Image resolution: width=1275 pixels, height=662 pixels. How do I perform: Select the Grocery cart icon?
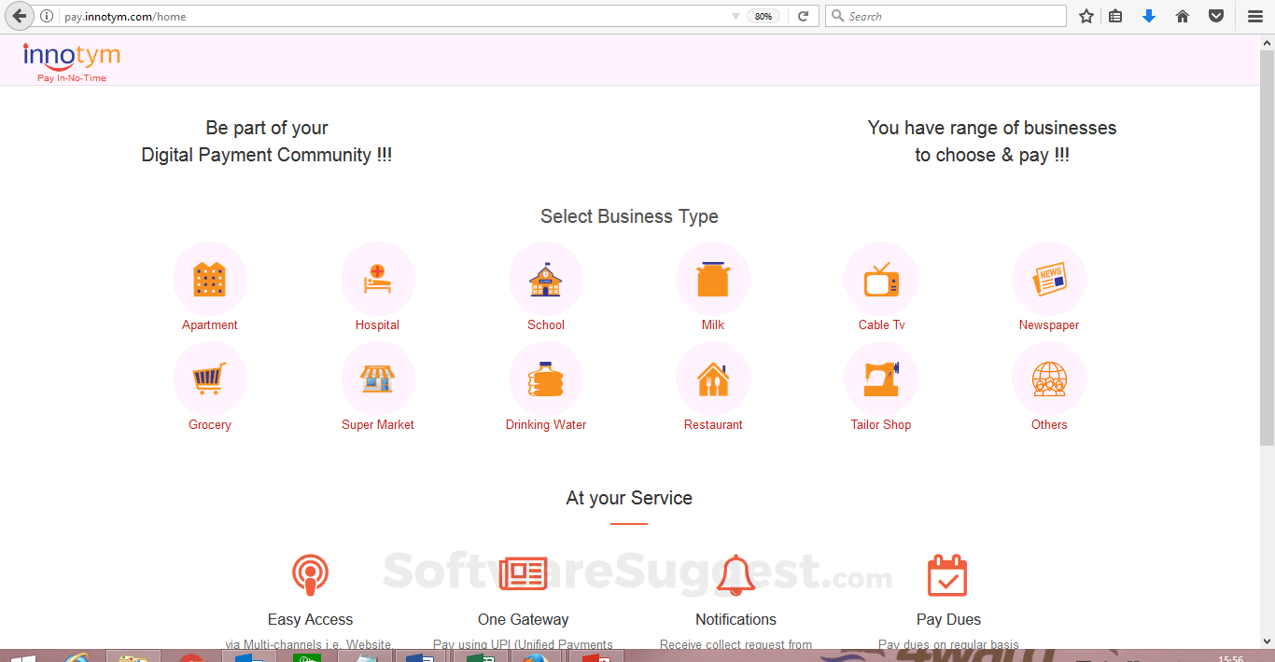[x=209, y=379]
